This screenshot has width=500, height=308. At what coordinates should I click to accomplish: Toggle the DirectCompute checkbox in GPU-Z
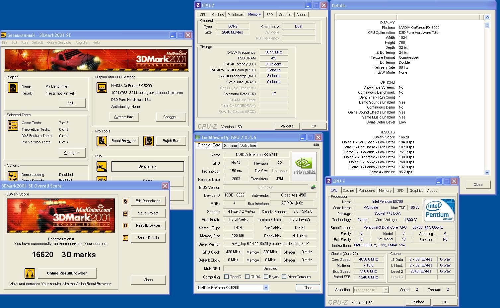[284, 277]
